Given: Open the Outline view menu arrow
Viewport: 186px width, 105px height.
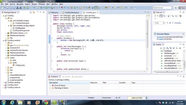Looking at the screenshot, I should coord(184,48).
